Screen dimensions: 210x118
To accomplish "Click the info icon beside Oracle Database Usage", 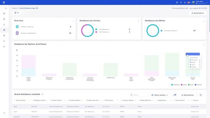I will (x=37, y=8).
